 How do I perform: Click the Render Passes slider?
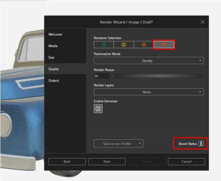pos(158,76)
